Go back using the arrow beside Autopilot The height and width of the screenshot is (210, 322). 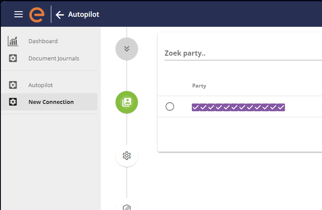pyautogui.click(x=60, y=15)
